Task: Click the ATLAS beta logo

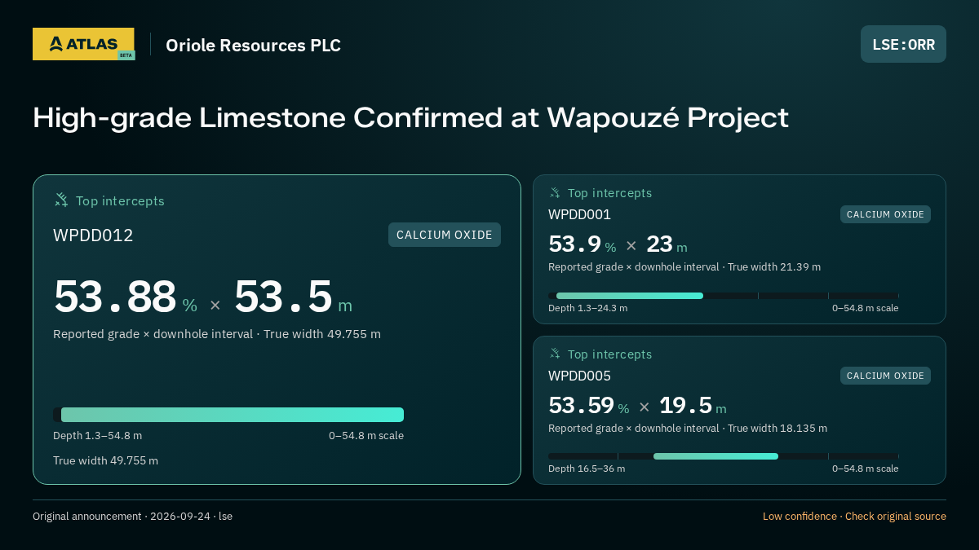Action: 84,44
